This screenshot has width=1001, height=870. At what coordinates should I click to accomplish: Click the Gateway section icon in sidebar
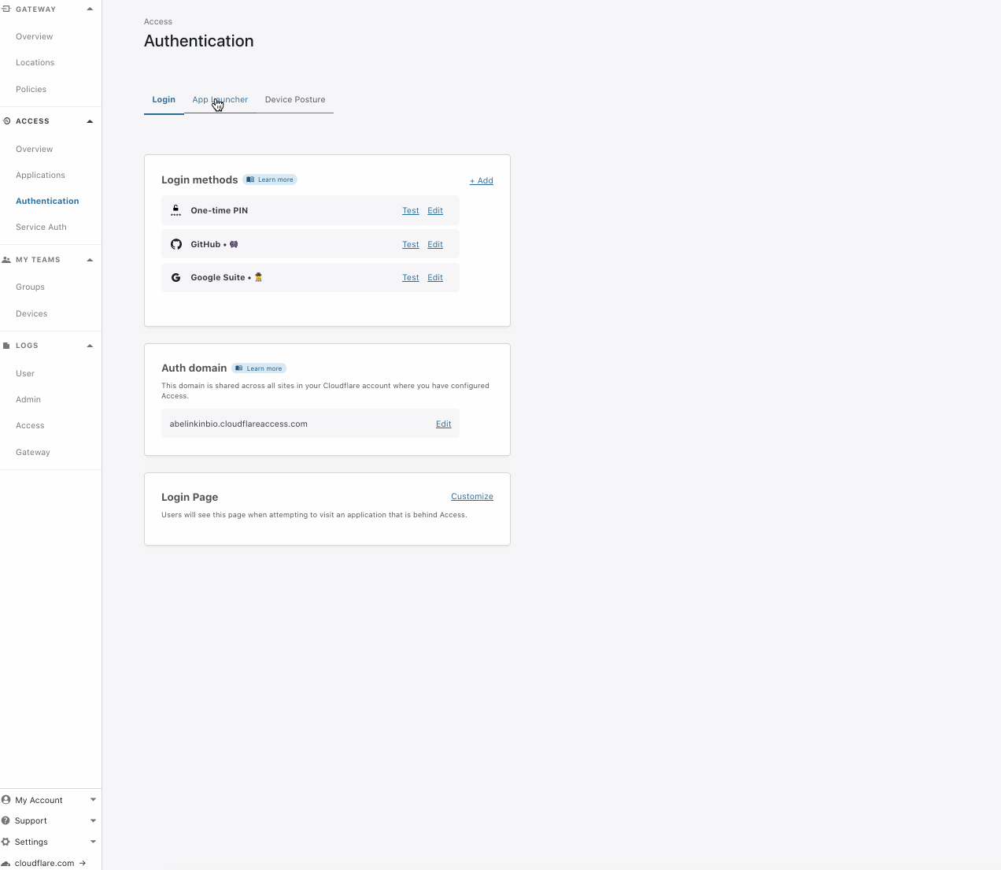(6, 9)
